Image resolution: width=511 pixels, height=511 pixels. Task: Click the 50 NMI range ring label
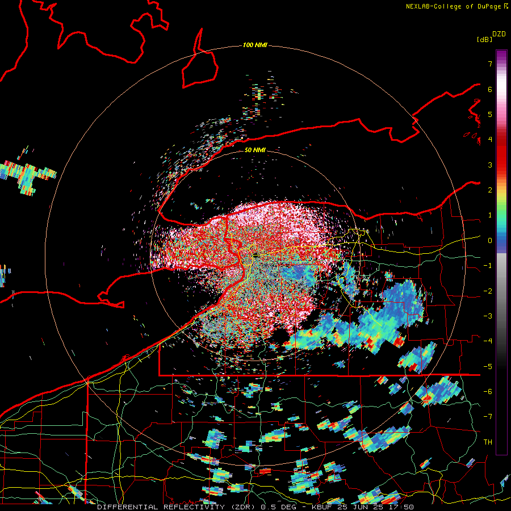(255, 150)
